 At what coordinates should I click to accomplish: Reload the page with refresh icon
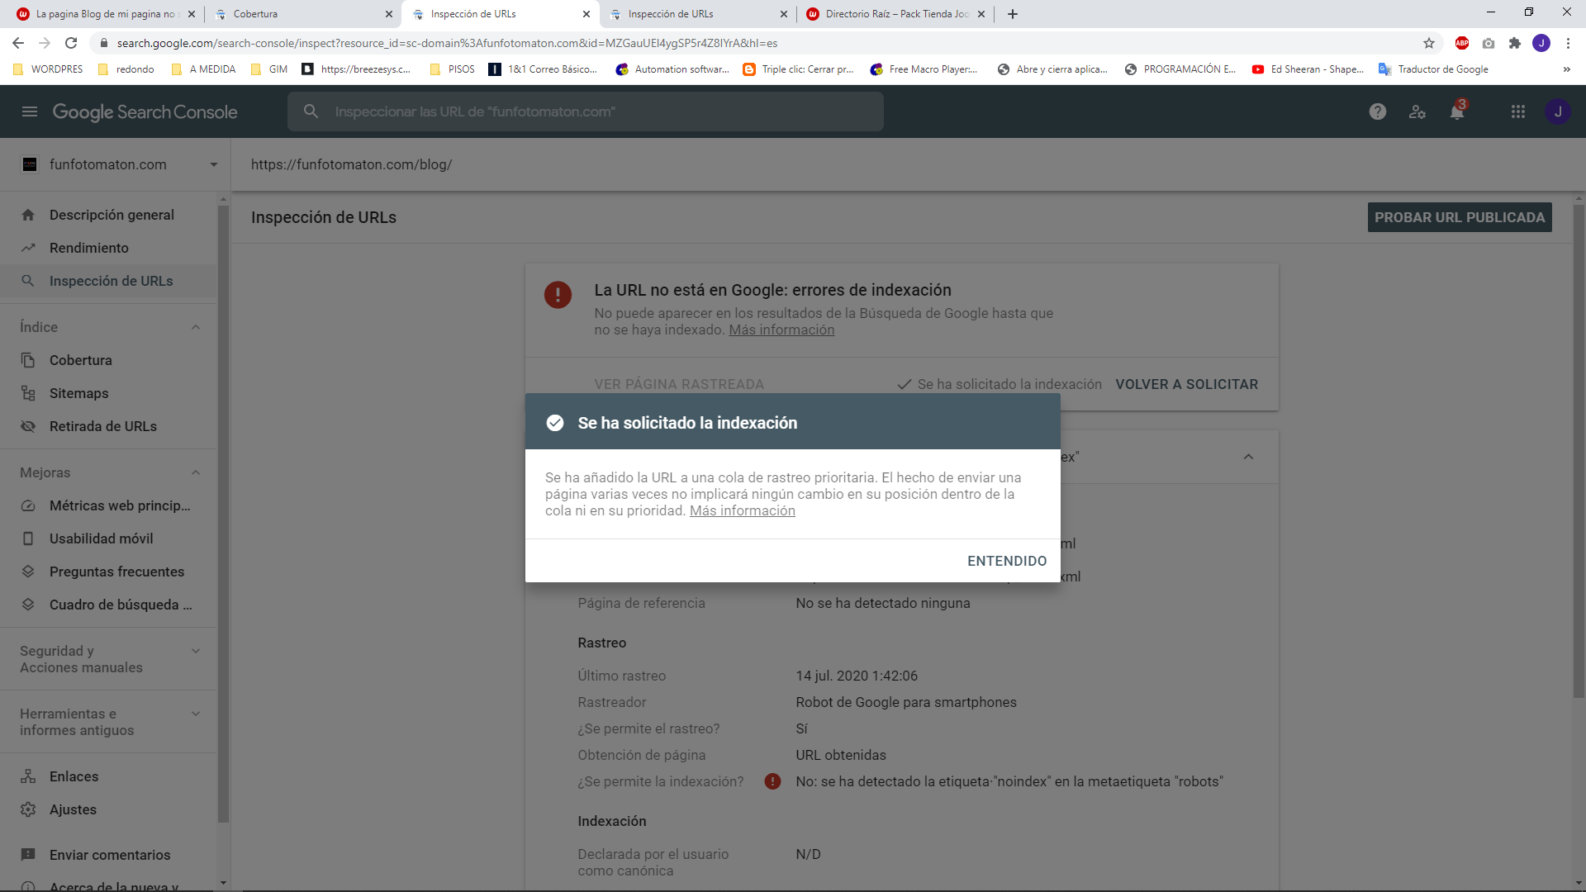(71, 43)
